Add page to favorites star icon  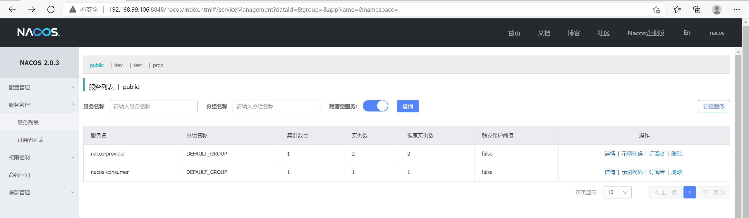point(656,10)
